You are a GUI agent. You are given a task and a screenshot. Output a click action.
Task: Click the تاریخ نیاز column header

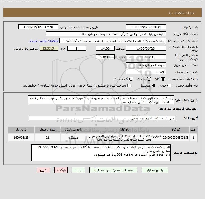click(x=21, y=130)
